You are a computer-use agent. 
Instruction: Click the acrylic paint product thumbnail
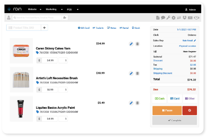pos(21,109)
